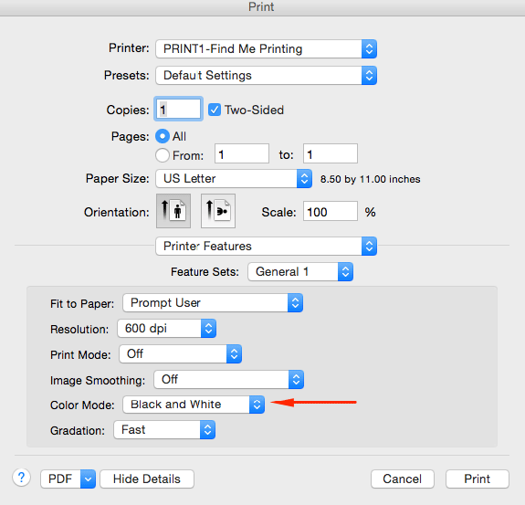Expand the Presets Default Settings menu
The image size is (525, 505).
[267, 76]
